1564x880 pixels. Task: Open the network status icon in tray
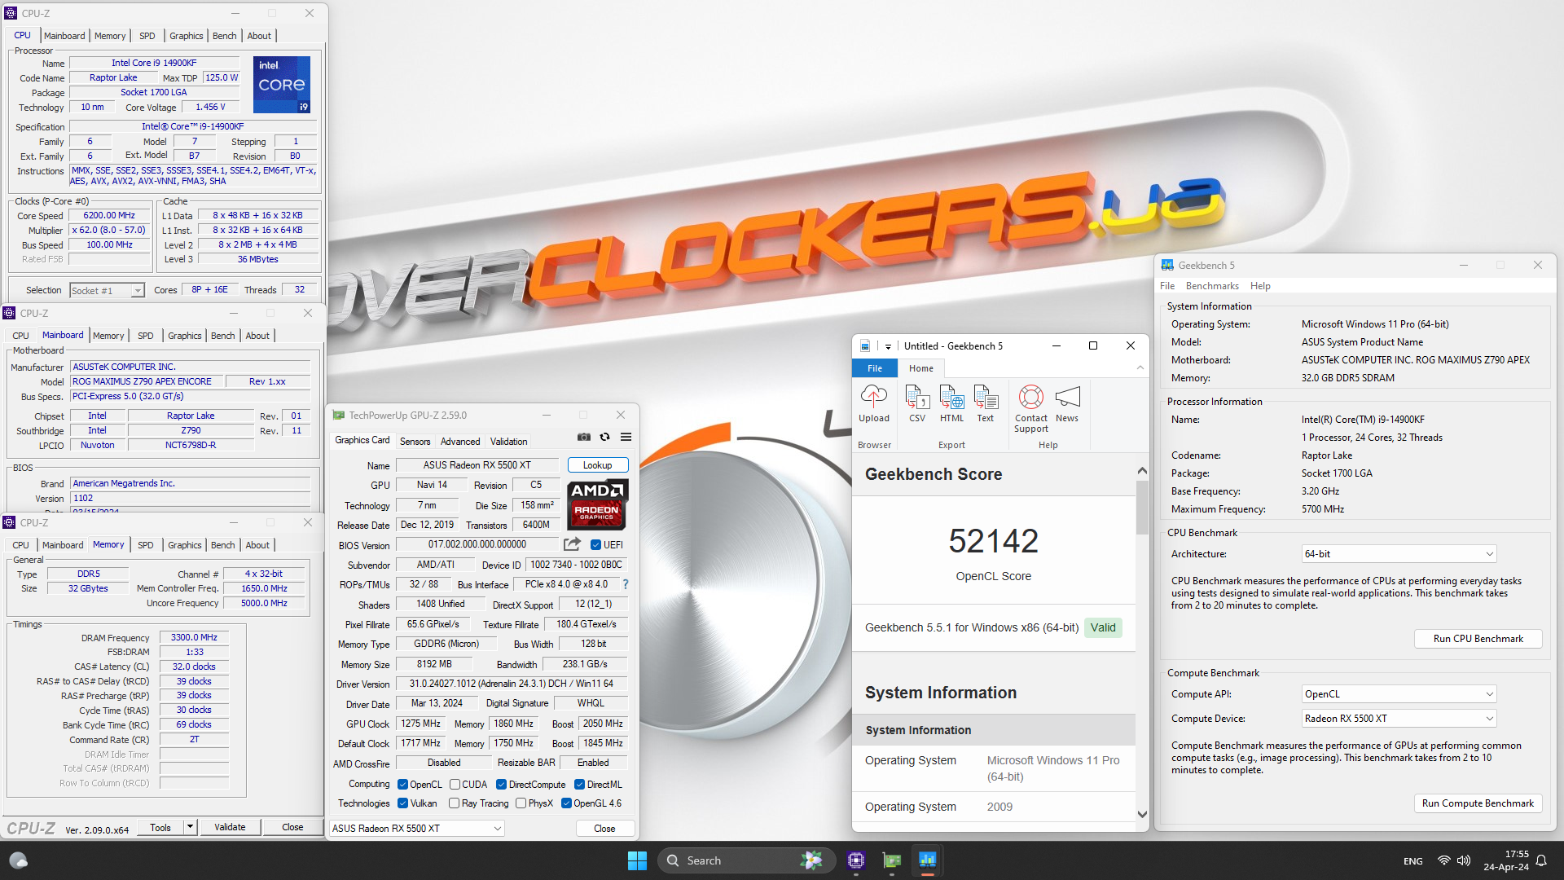(x=1443, y=860)
